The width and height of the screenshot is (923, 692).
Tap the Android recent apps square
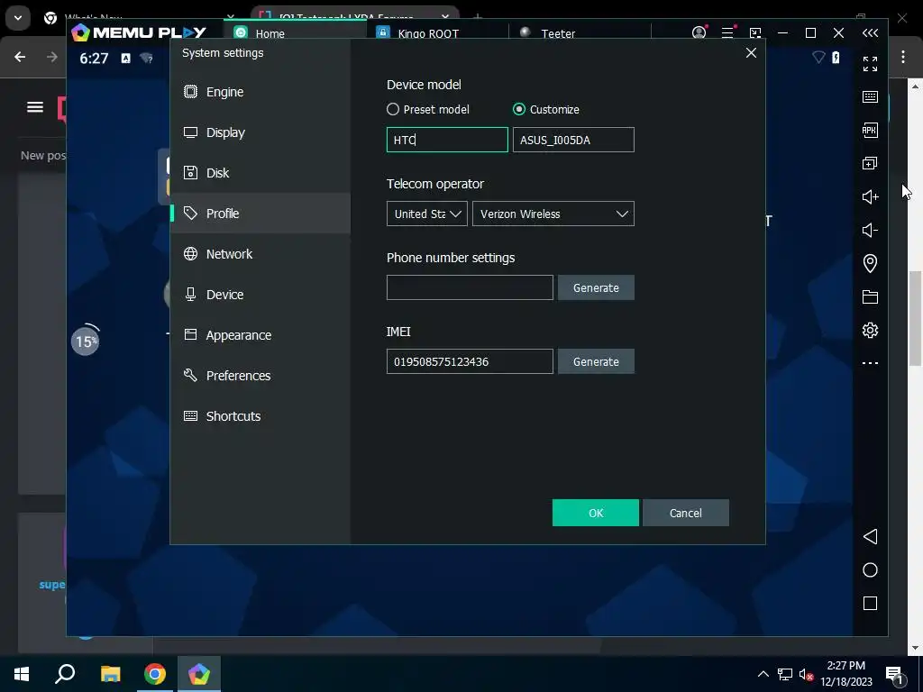pyautogui.click(x=870, y=603)
